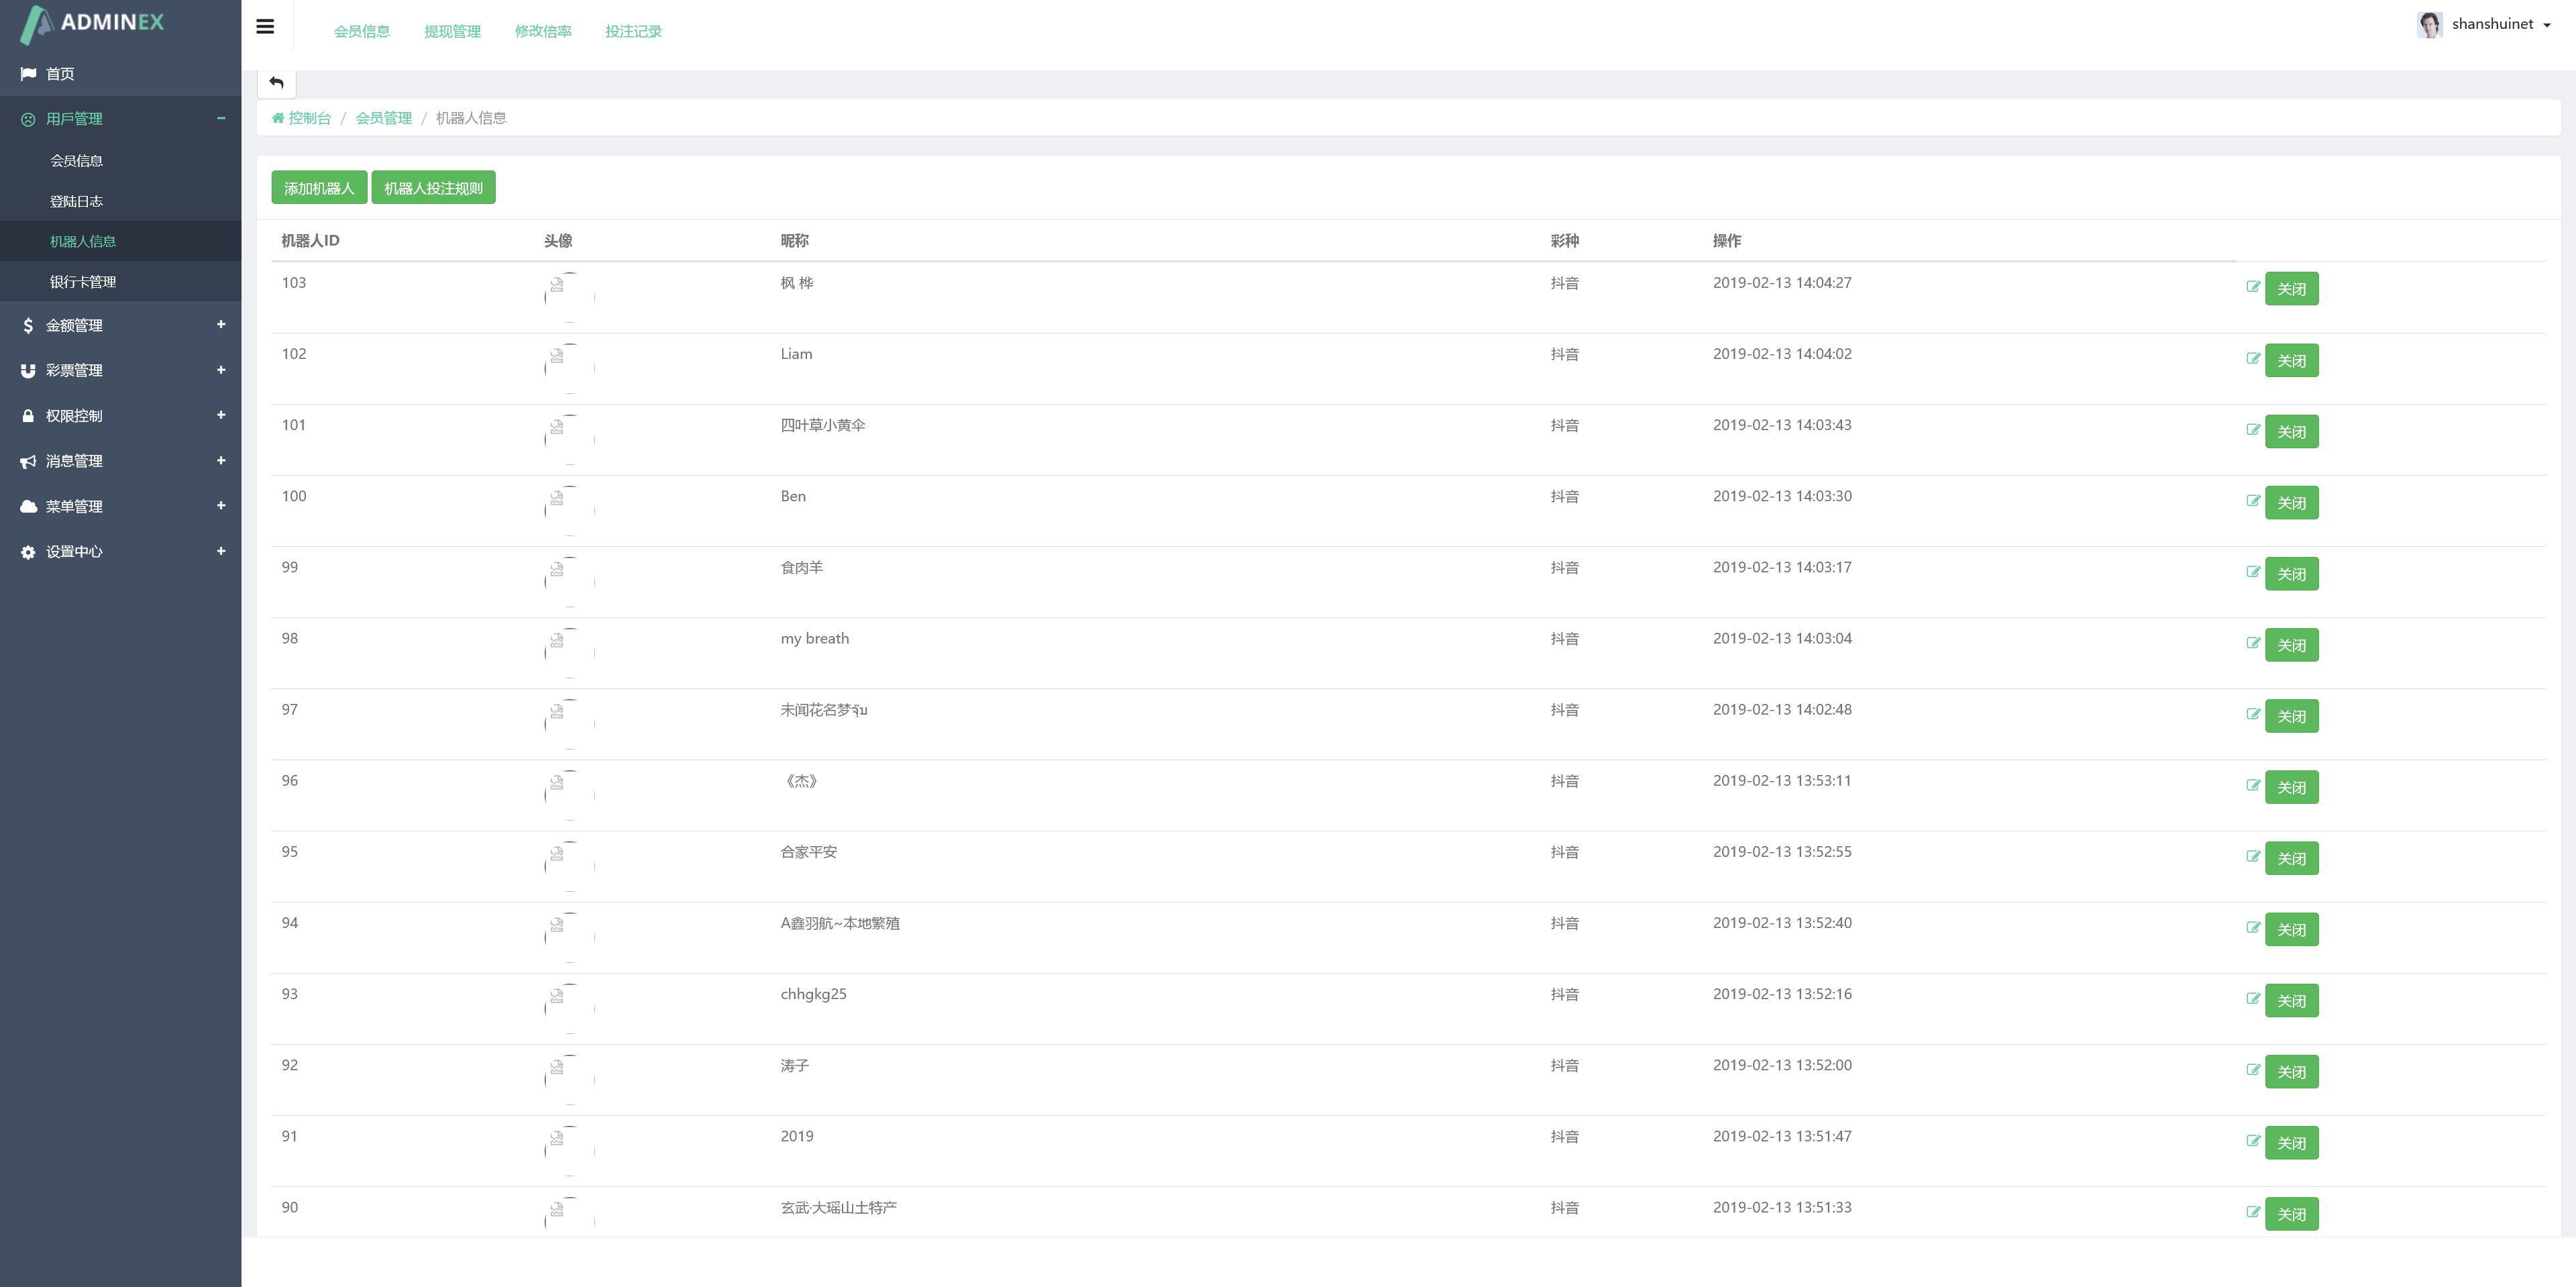Close robot 102 via 关闭 toggle button
2576x1287 pixels.
[x=2291, y=361]
